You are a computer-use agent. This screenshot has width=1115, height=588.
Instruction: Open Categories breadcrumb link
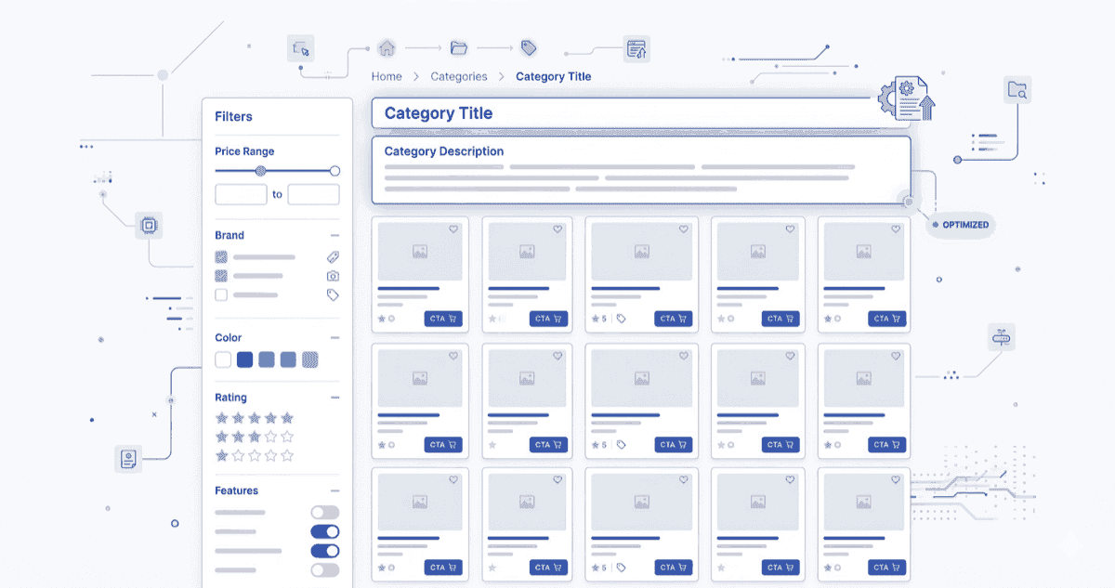coord(459,77)
